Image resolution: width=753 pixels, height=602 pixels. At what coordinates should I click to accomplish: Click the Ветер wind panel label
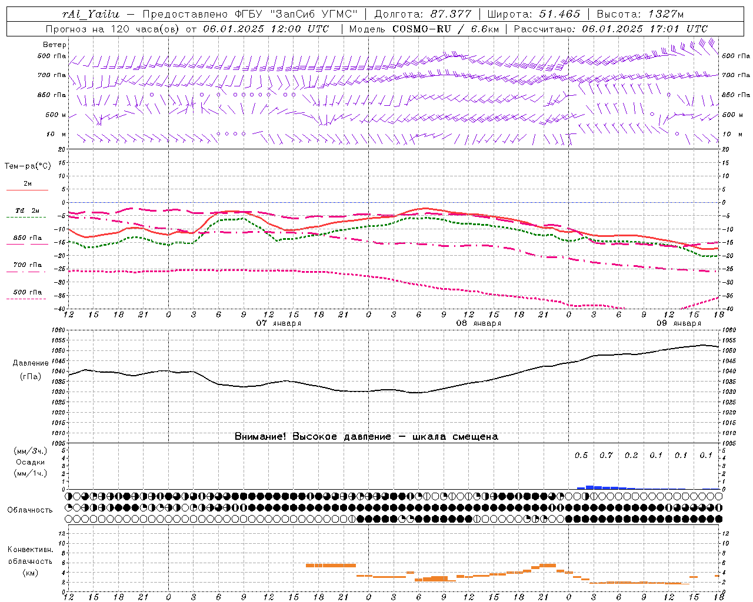coord(55,45)
